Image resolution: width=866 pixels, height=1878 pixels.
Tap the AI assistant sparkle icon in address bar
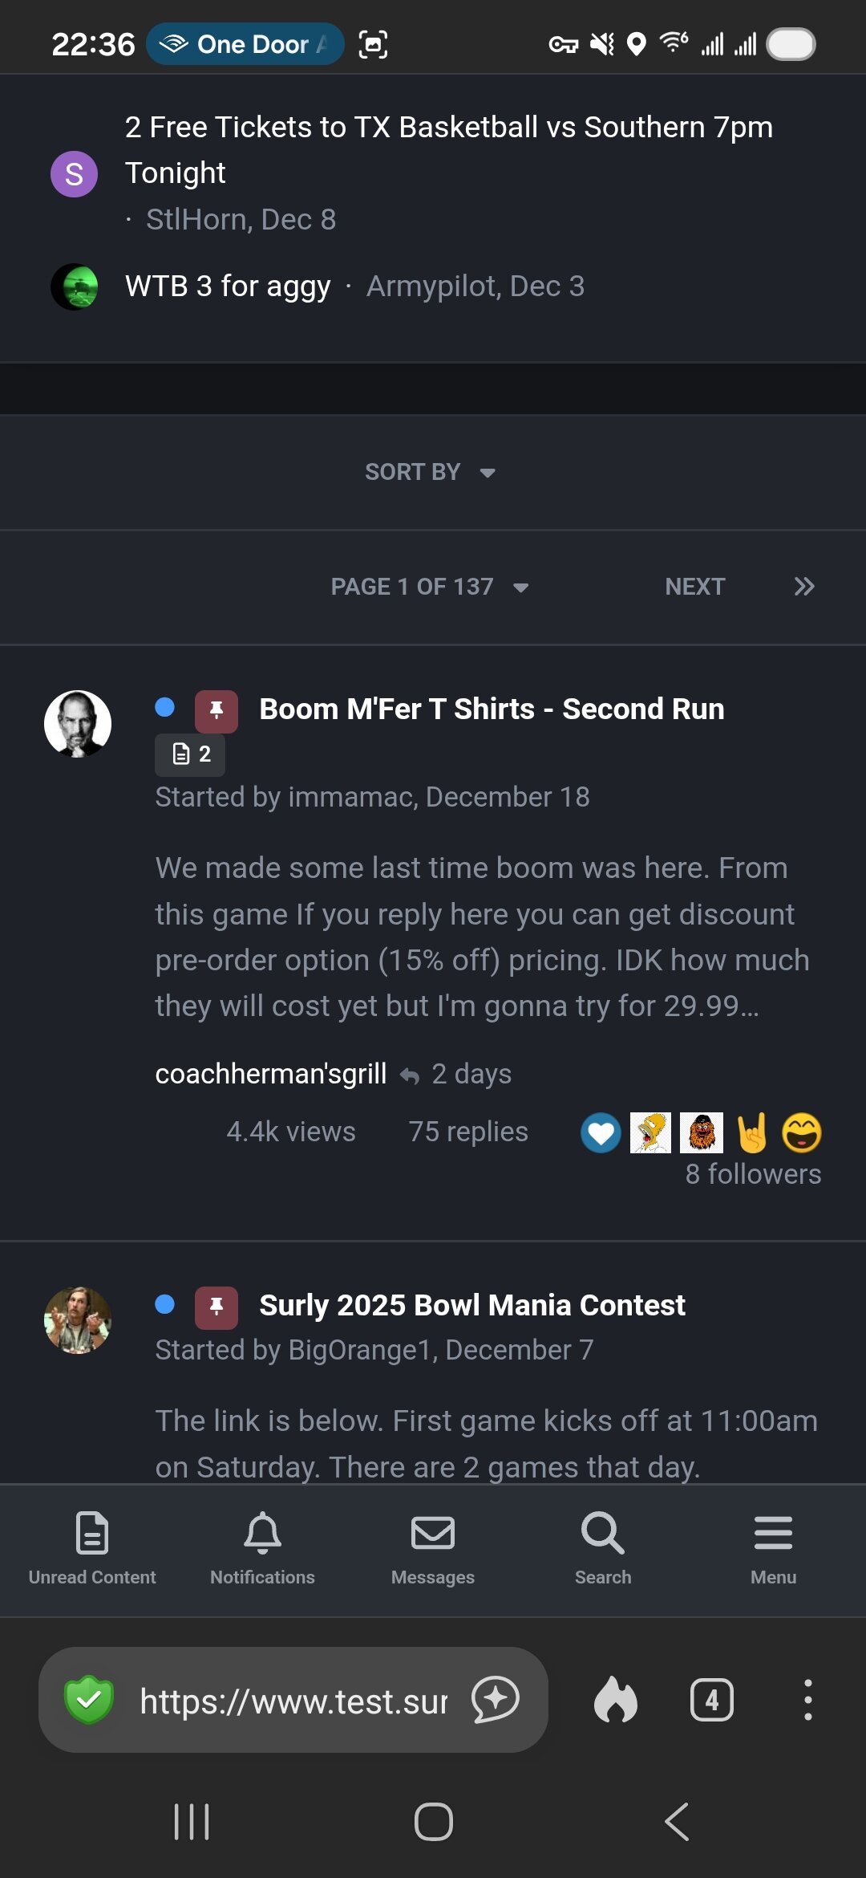click(496, 1699)
